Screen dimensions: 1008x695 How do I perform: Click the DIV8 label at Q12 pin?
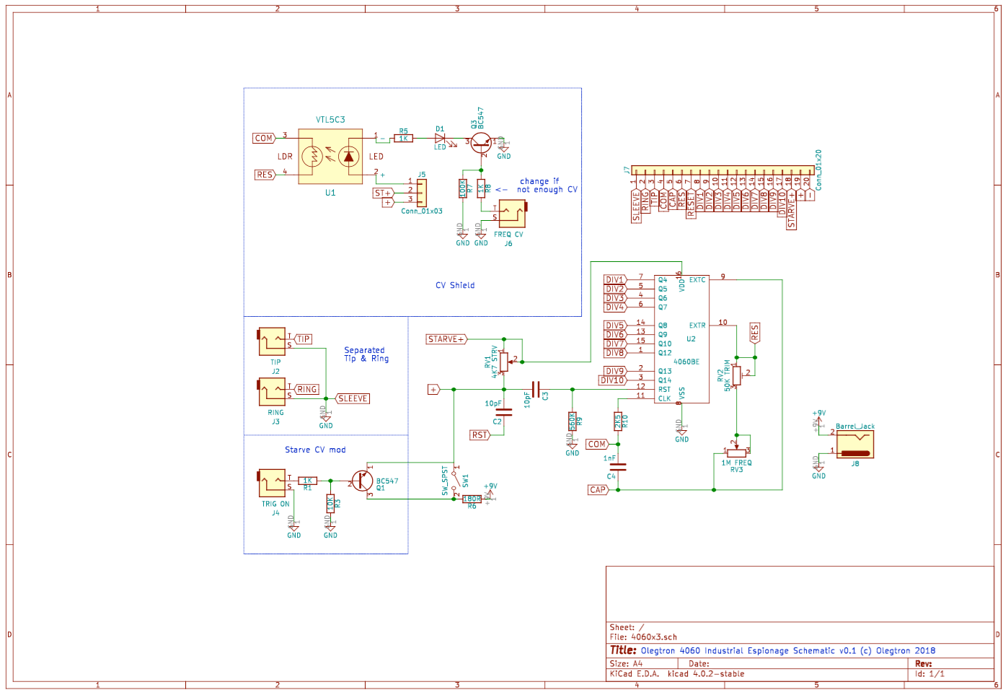(x=615, y=353)
